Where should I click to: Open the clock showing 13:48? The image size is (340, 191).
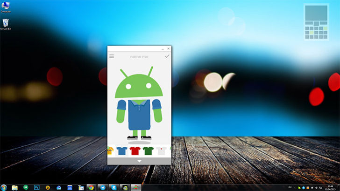coord(330,188)
